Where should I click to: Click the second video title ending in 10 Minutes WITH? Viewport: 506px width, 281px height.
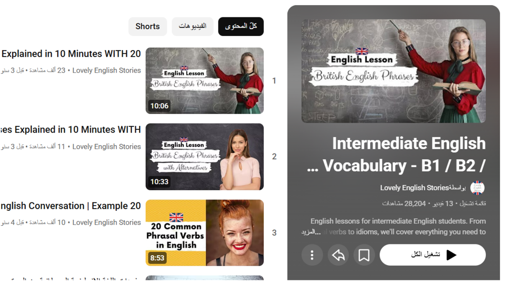(x=71, y=130)
